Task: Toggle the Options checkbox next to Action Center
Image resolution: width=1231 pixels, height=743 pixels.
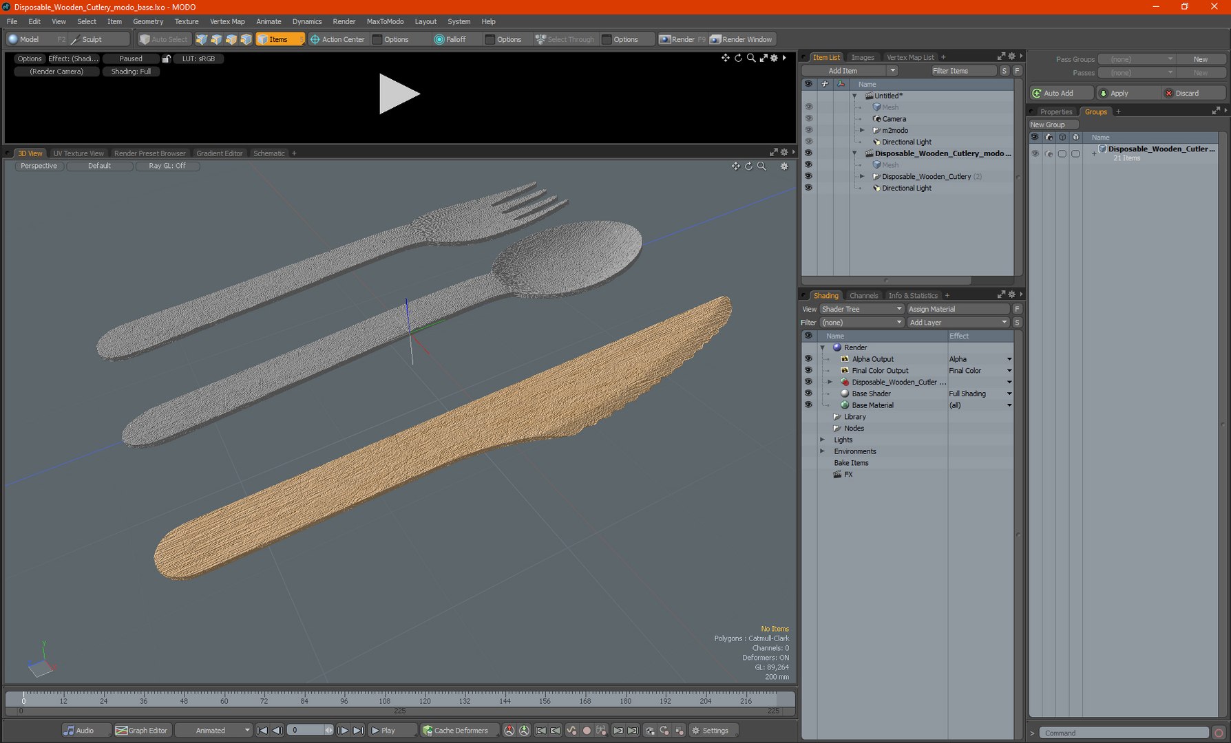Action: (377, 39)
